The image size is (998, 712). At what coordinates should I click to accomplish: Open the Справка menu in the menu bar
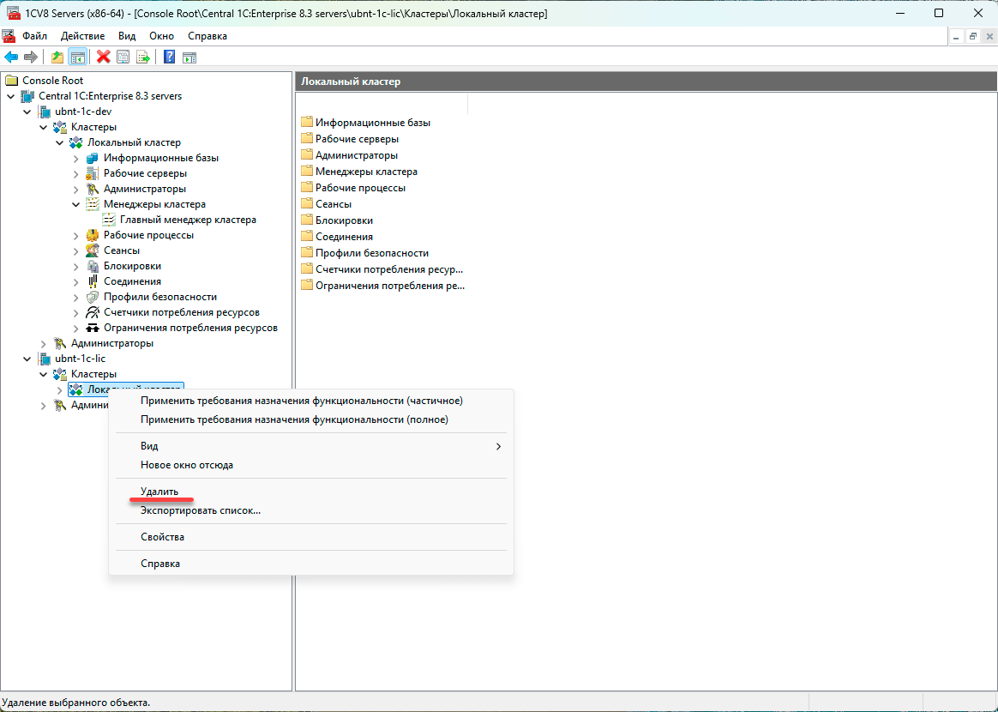click(x=207, y=36)
